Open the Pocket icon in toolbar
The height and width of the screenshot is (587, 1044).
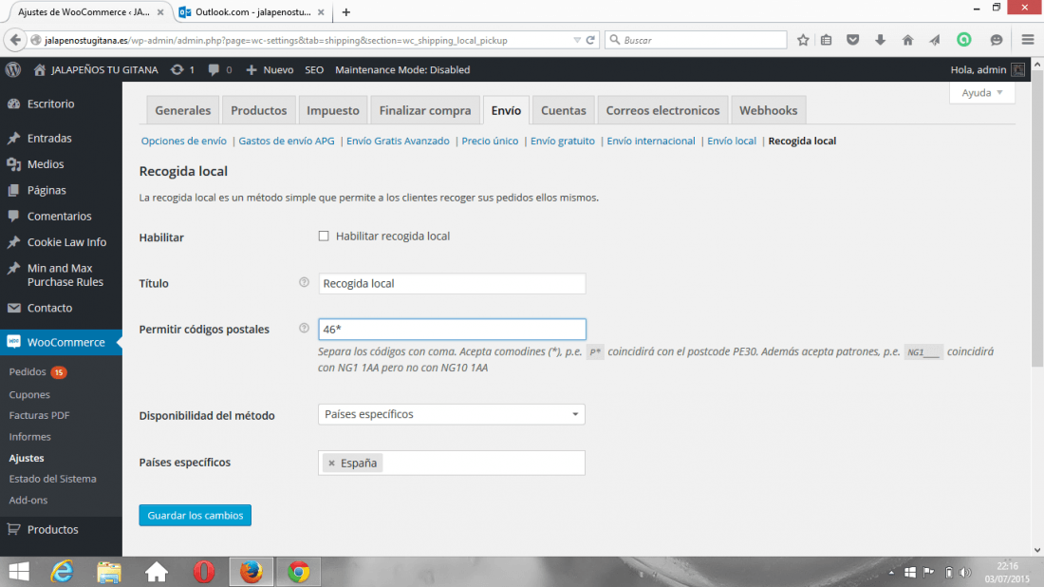[x=852, y=40]
